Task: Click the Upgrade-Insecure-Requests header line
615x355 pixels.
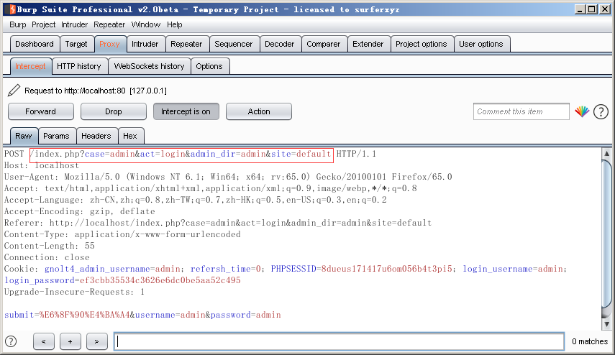Action: click(x=75, y=292)
